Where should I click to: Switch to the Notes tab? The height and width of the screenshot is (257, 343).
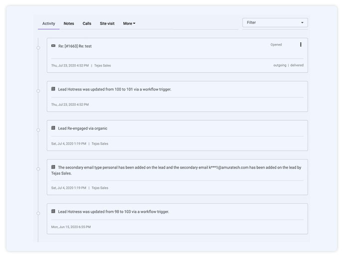(69, 23)
